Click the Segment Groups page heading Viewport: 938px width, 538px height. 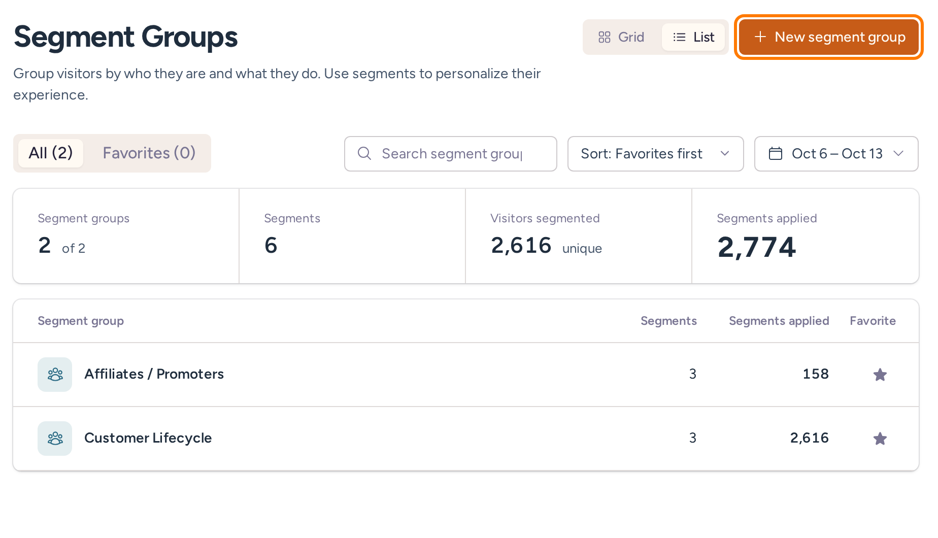click(125, 37)
